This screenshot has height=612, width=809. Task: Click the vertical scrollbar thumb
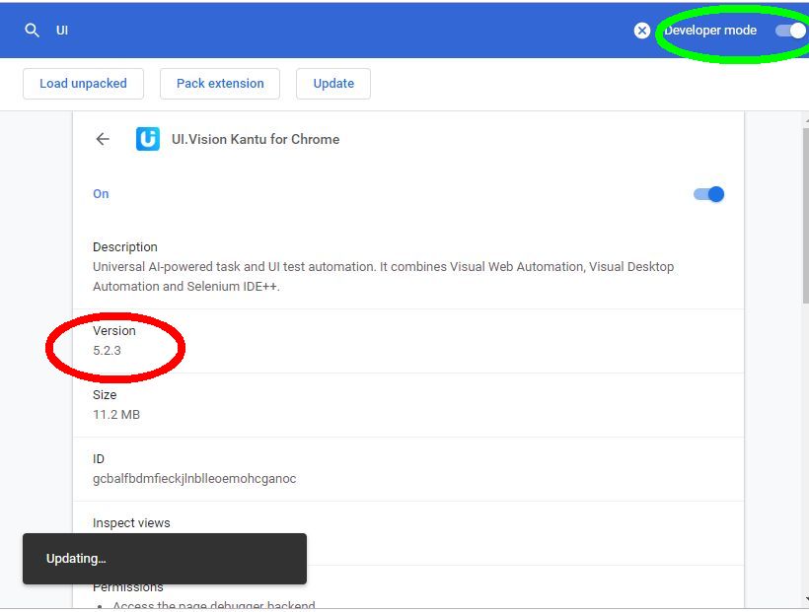pos(806,215)
